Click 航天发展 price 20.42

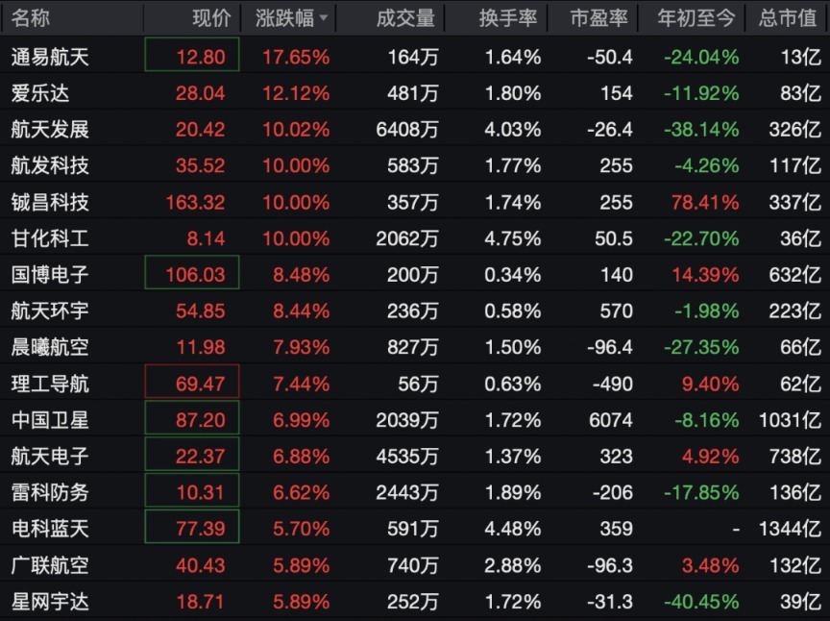[x=201, y=129]
